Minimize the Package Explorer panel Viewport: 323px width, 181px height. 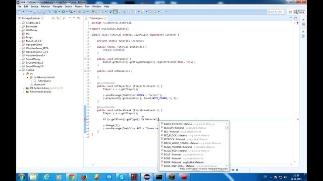(x=74, y=18)
